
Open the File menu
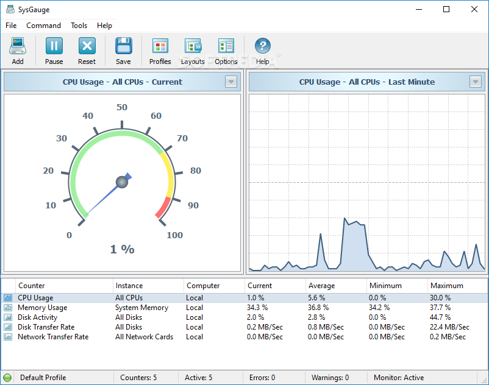pyautogui.click(x=11, y=26)
